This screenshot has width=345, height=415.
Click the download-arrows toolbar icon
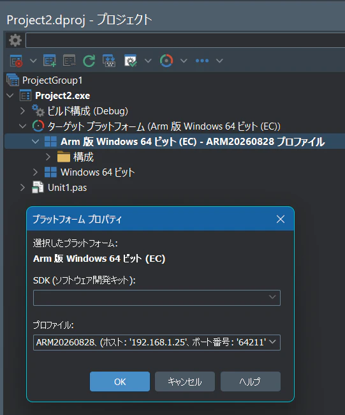[109, 61]
